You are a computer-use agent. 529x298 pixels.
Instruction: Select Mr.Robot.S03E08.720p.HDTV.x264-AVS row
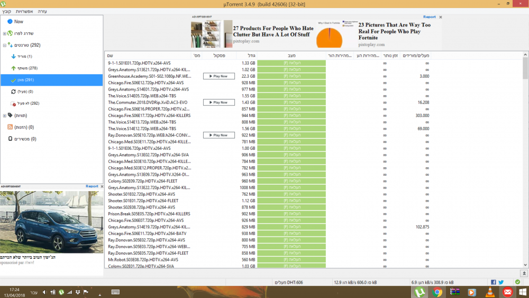coord(268,260)
